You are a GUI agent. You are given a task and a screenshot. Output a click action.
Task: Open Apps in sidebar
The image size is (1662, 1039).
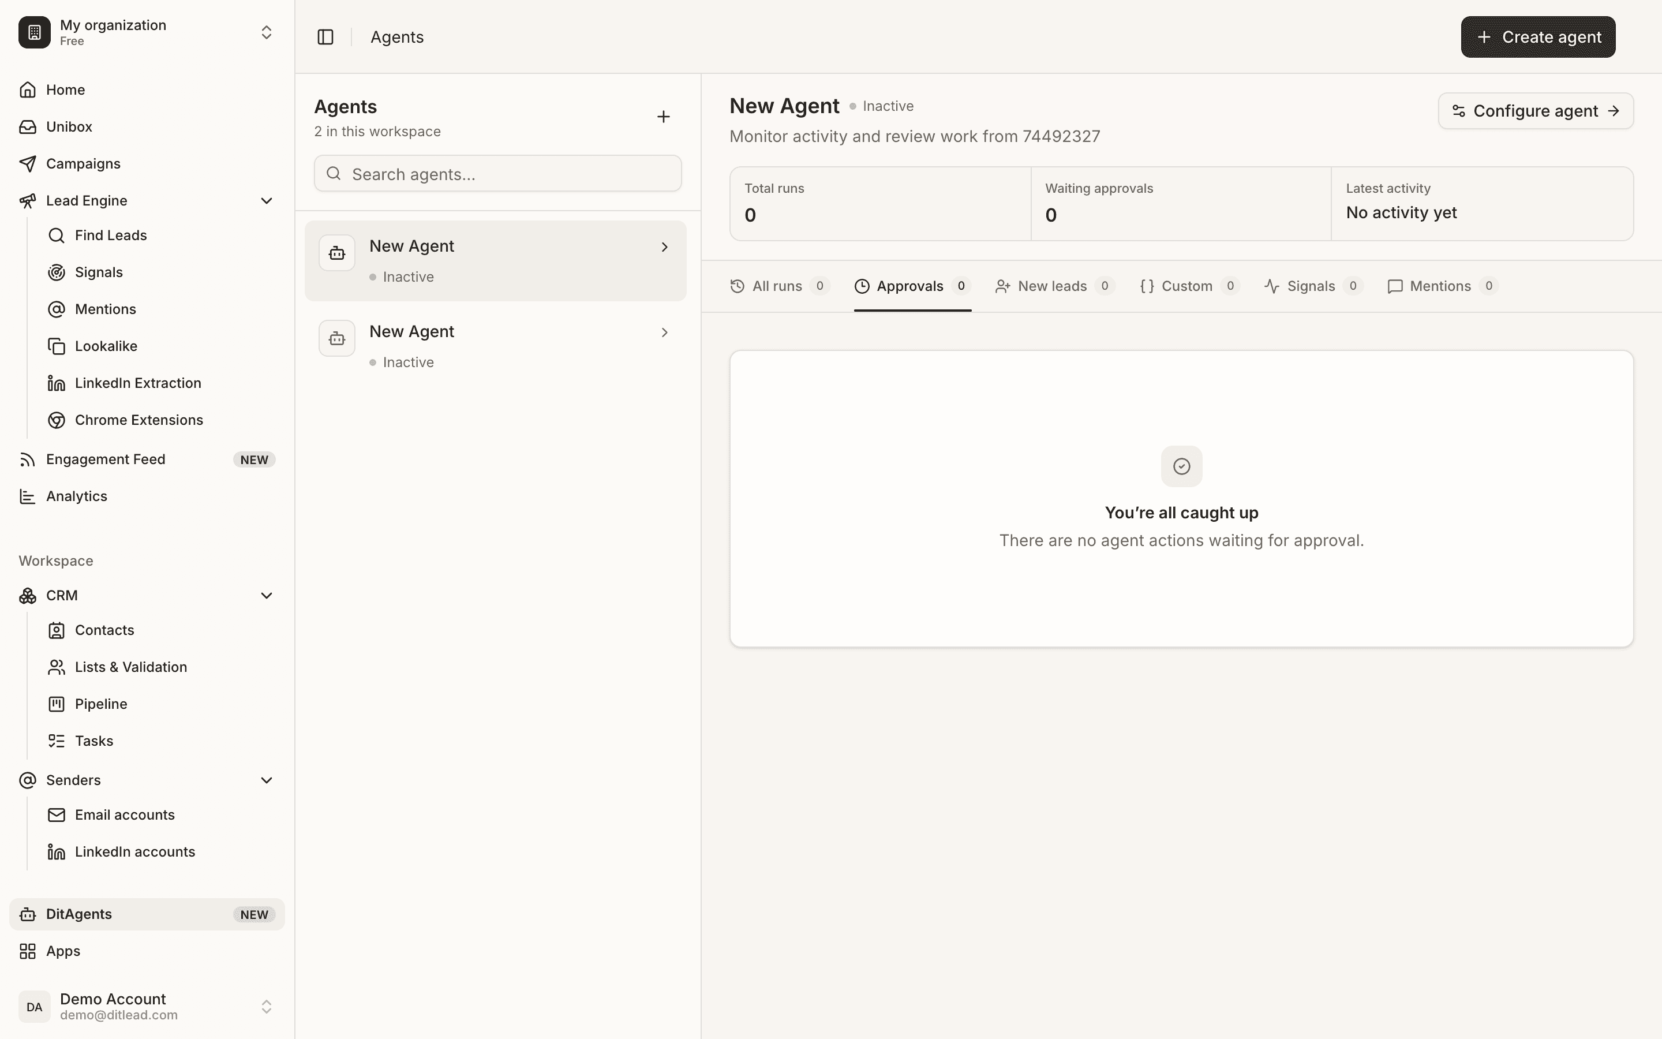click(x=147, y=952)
